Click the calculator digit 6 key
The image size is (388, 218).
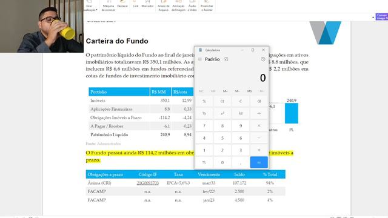click(241, 138)
